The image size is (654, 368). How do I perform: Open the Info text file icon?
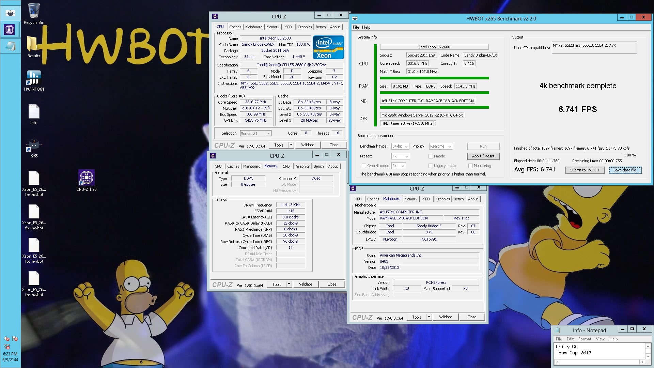pos(34,114)
